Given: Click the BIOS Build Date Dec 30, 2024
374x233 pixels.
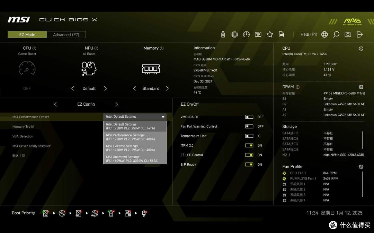Looking at the screenshot, I should [x=203, y=81].
